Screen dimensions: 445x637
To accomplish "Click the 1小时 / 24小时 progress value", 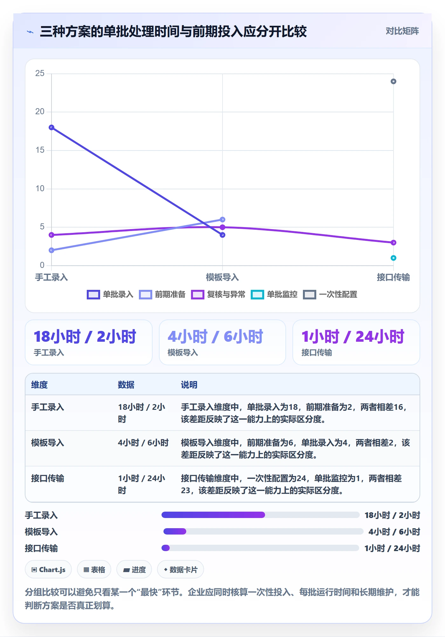I will coord(392,548).
